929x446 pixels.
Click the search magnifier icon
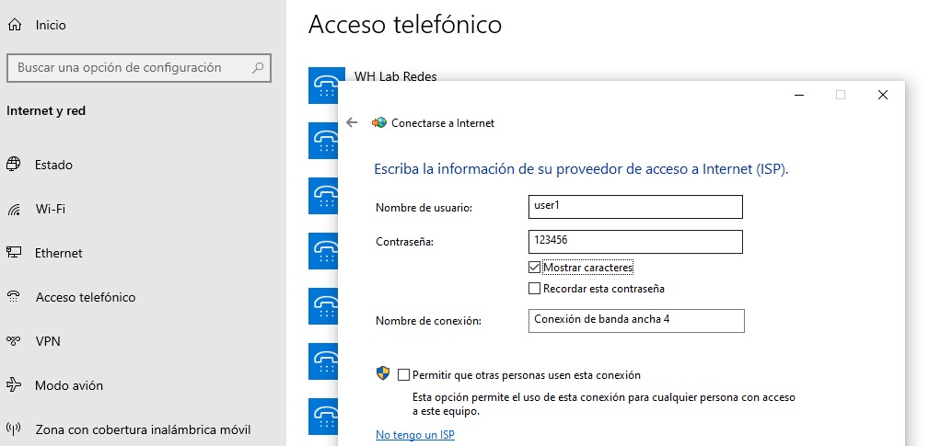(x=259, y=67)
